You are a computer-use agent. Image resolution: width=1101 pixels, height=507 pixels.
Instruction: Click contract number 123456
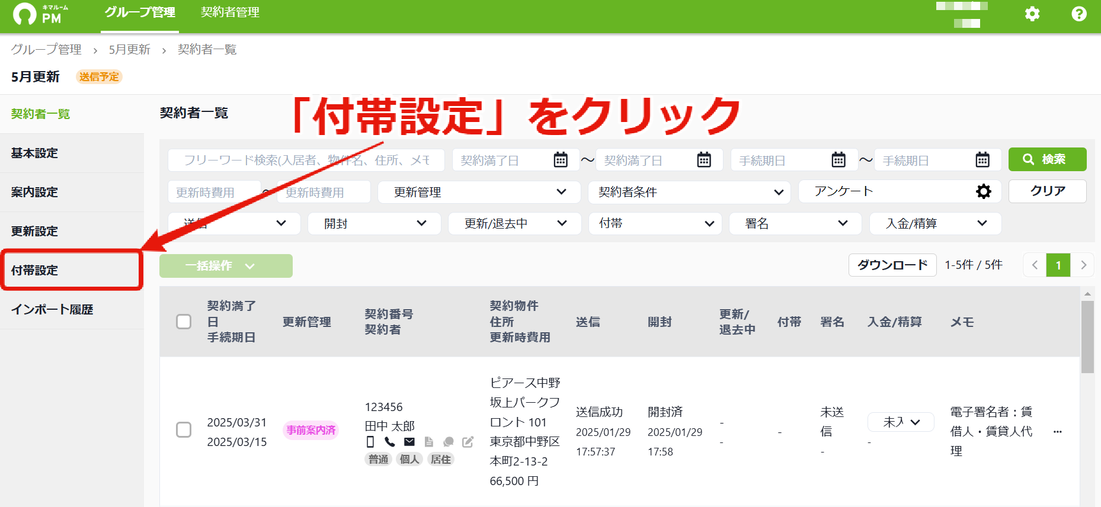tap(384, 407)
